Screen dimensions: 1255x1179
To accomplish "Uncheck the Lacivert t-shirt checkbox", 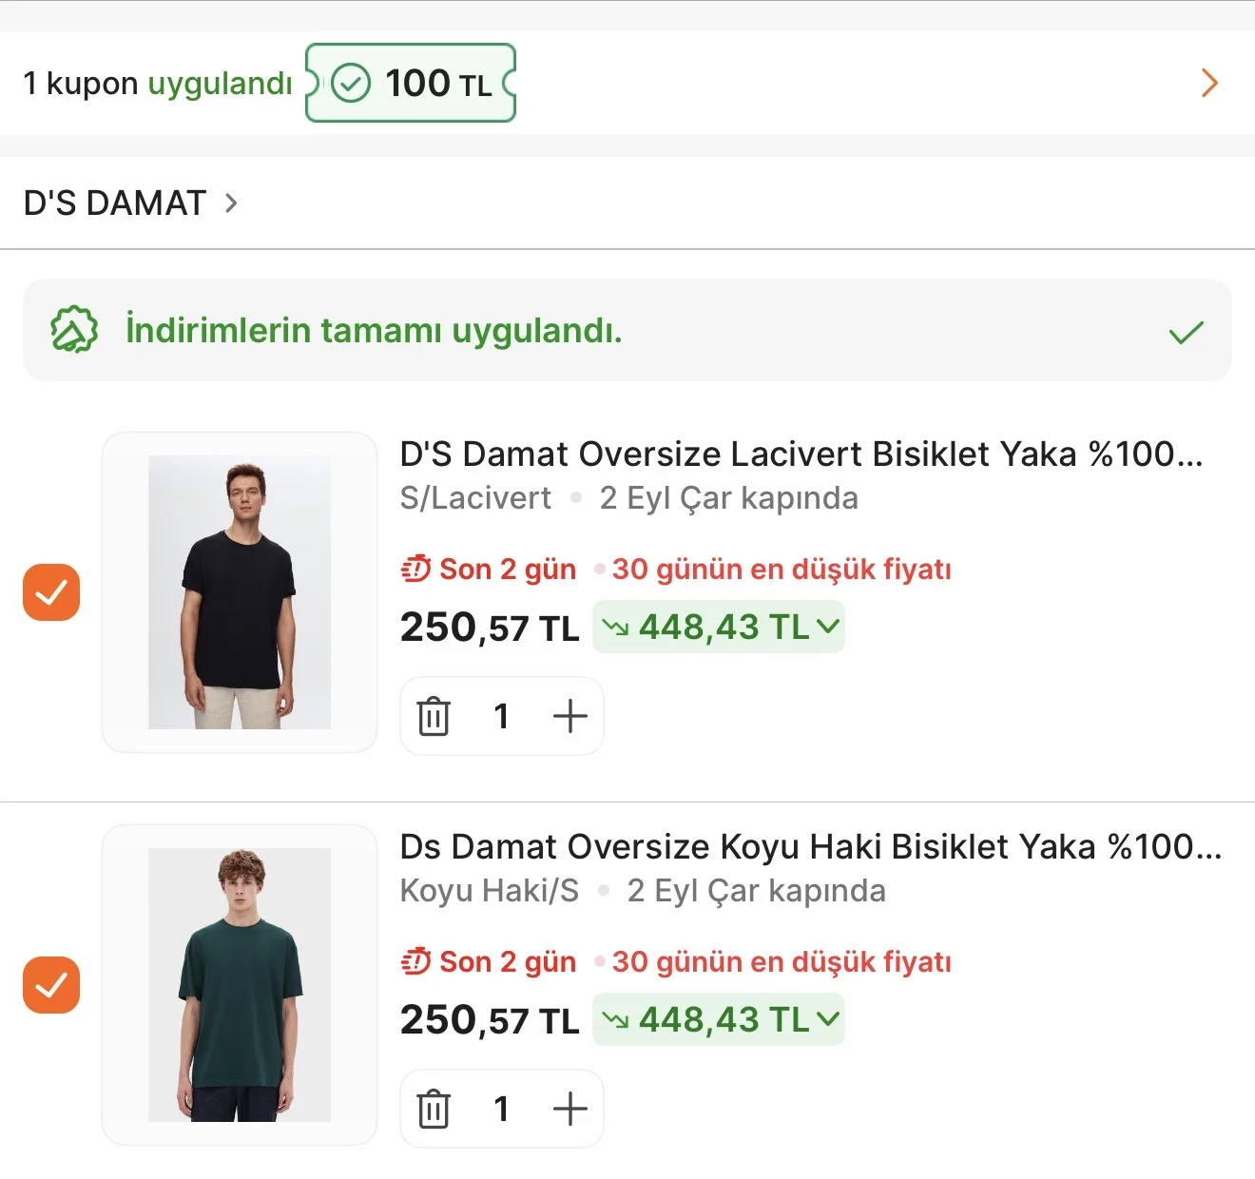I will (51, 592).
